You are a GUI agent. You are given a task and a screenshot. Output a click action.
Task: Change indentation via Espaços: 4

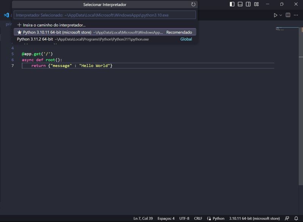(x=166, y=218)
